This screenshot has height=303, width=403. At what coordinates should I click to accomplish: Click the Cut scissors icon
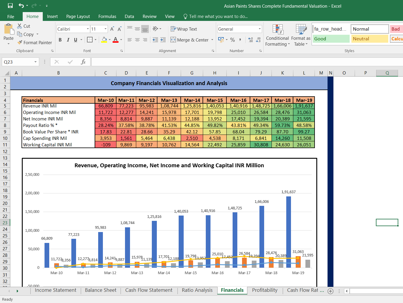(x=20, y=26)
